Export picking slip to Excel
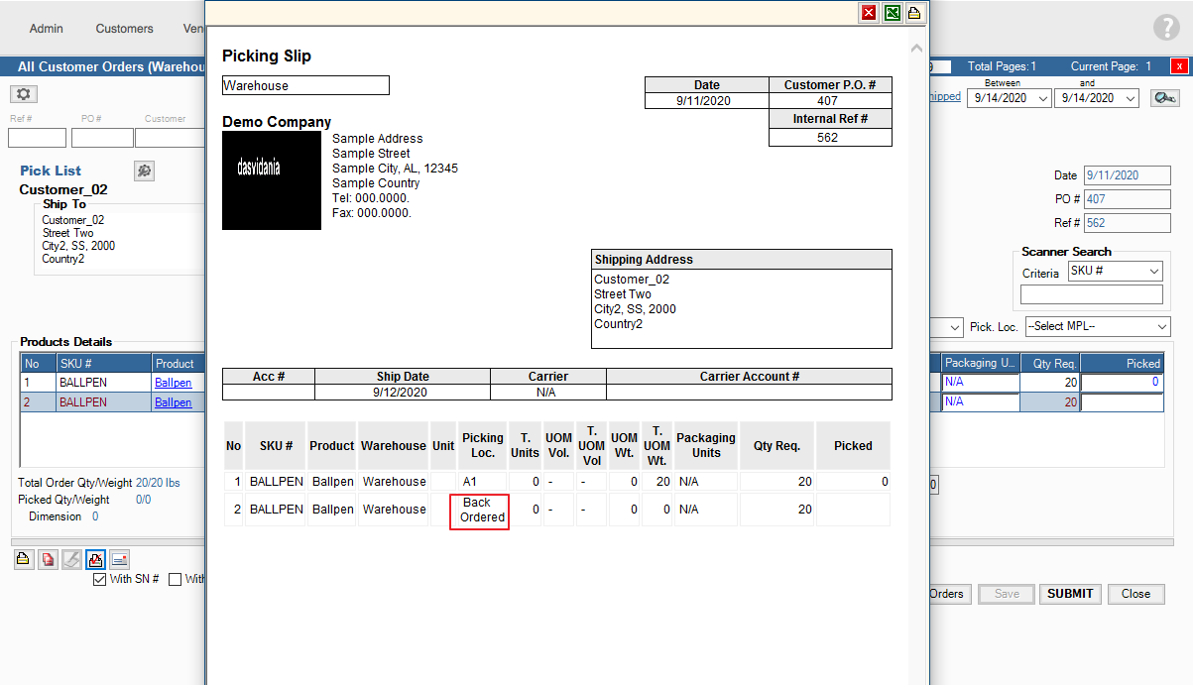The image size is (1193, 685). point(892,13)
